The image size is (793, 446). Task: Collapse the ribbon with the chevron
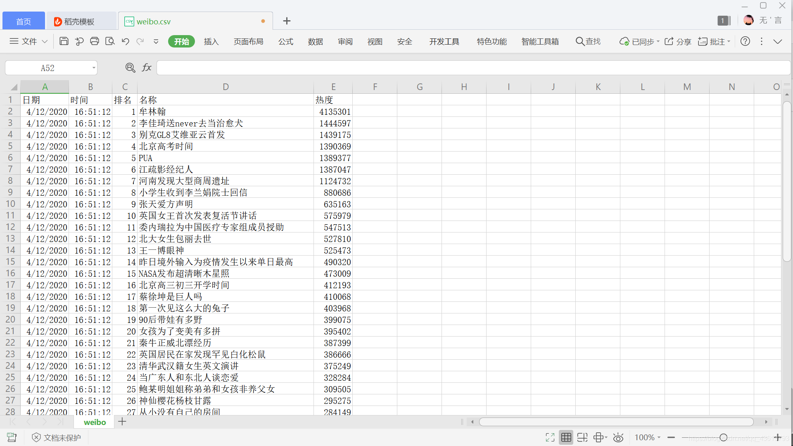tap(778, 41)
